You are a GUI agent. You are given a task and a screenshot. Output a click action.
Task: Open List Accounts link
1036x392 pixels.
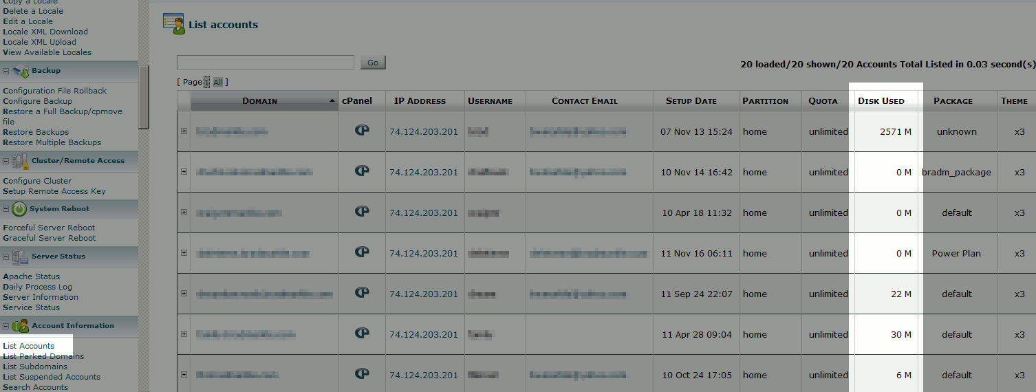point(28,346)
